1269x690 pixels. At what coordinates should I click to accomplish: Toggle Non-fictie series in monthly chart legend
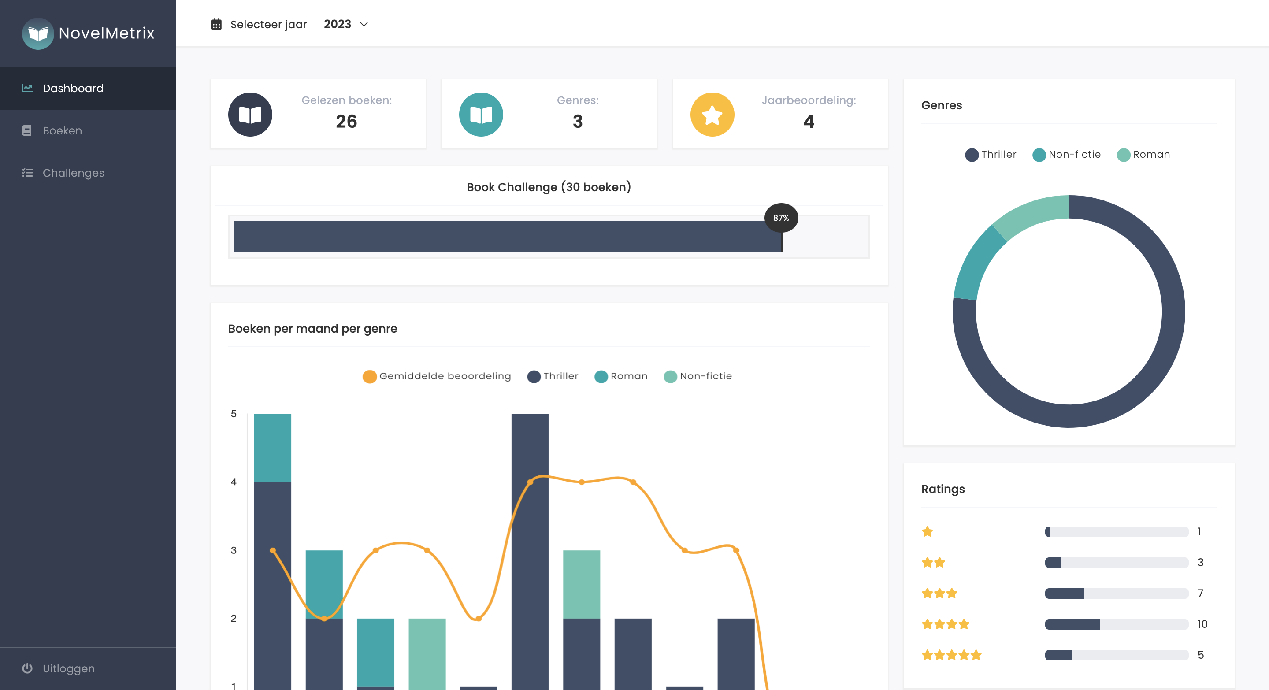(698, 376)
